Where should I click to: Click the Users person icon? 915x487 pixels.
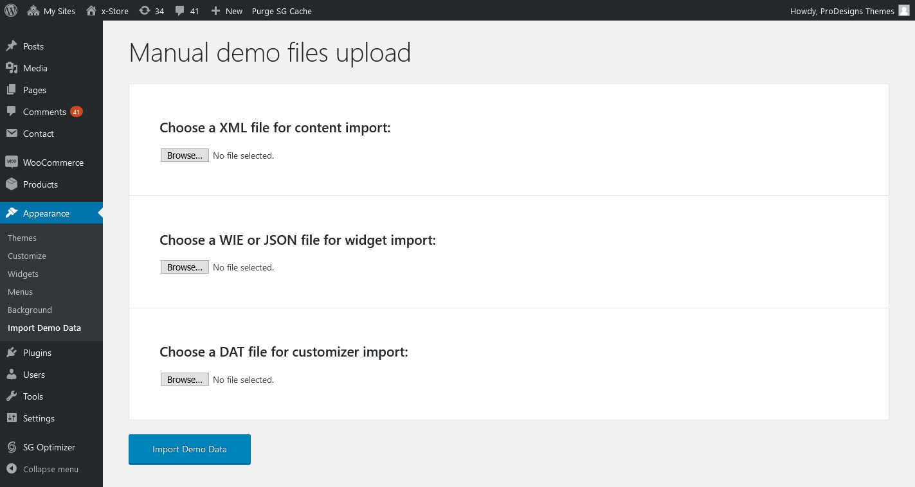coord(12,375)
